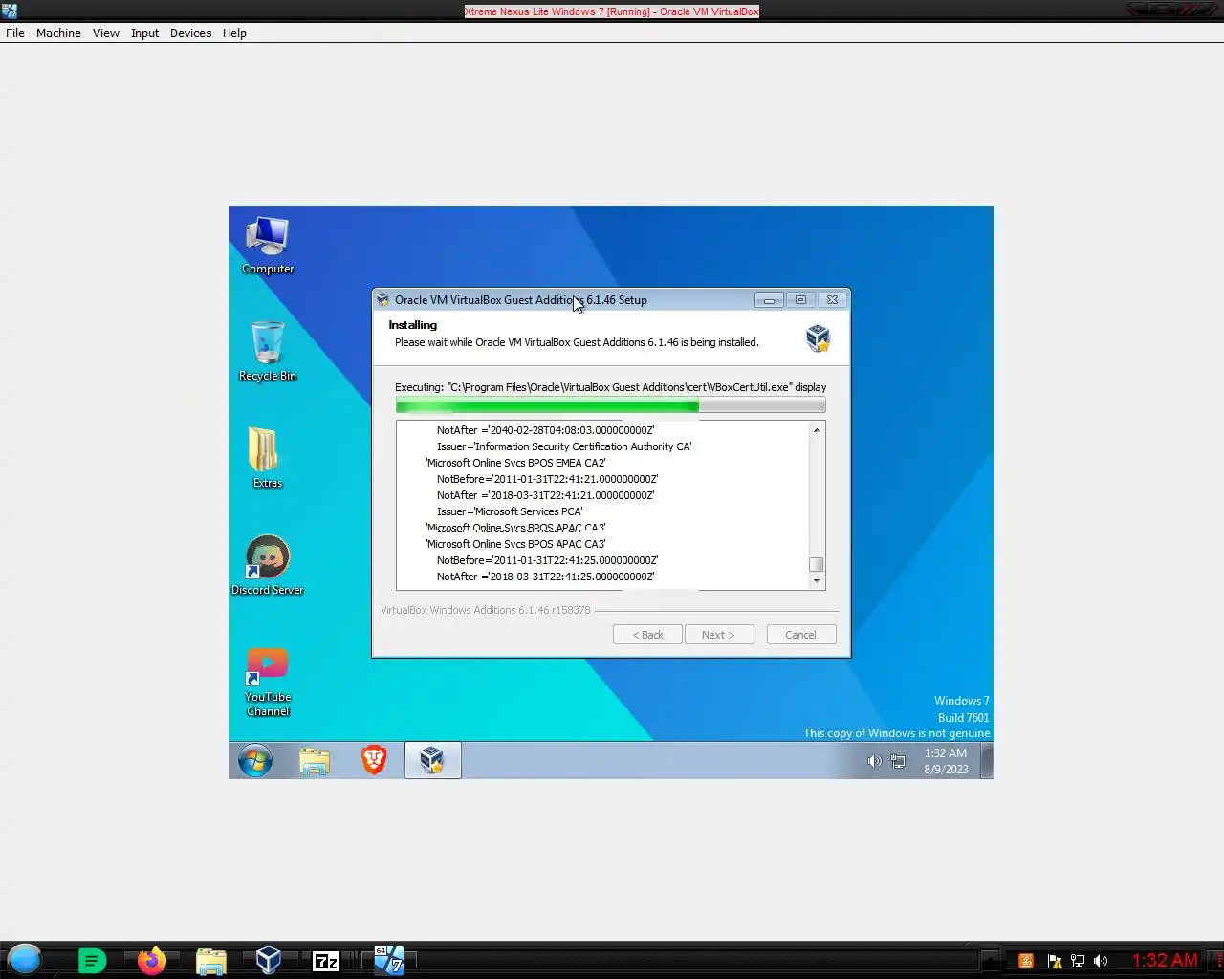
Task: Launch Firefox from host taskbar
Action: [x=151, y=960]
